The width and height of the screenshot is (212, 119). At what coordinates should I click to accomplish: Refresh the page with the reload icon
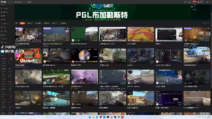[11, 2]
